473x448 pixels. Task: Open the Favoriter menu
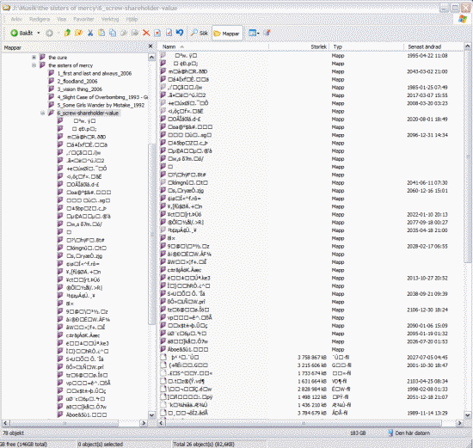83,19
